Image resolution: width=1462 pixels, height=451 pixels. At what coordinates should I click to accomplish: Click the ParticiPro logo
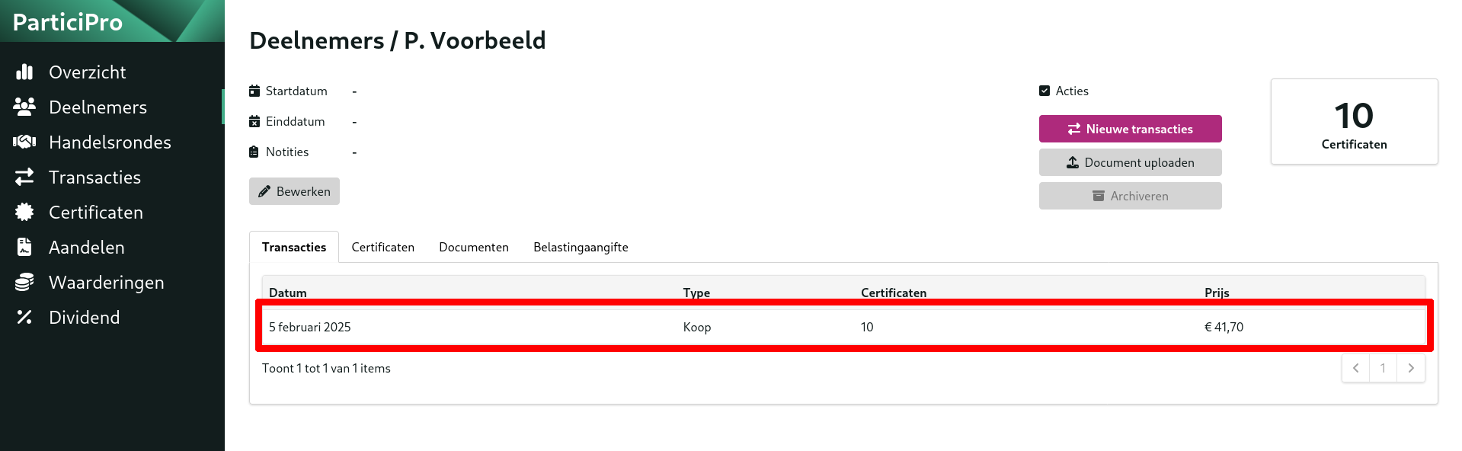click(68, 22)
